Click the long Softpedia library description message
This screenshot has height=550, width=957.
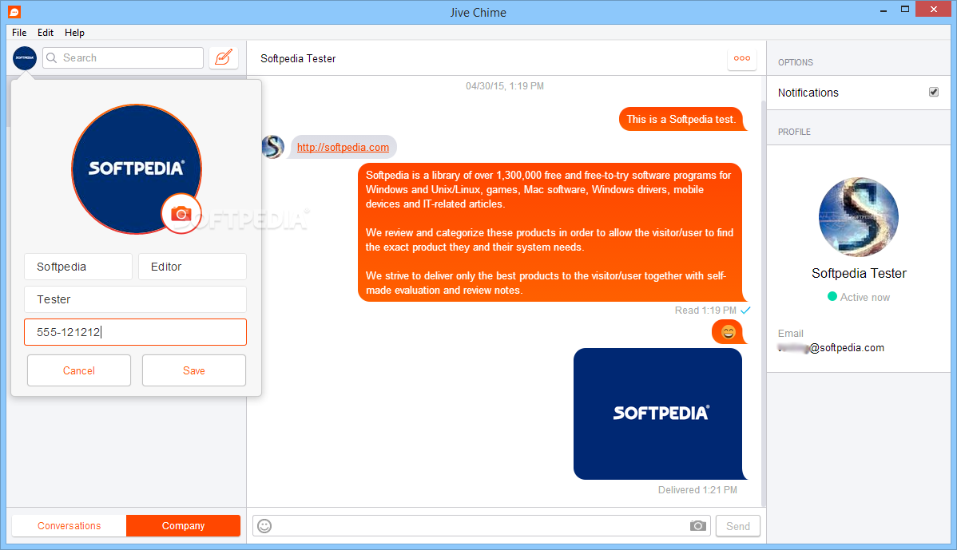(550, 232)
